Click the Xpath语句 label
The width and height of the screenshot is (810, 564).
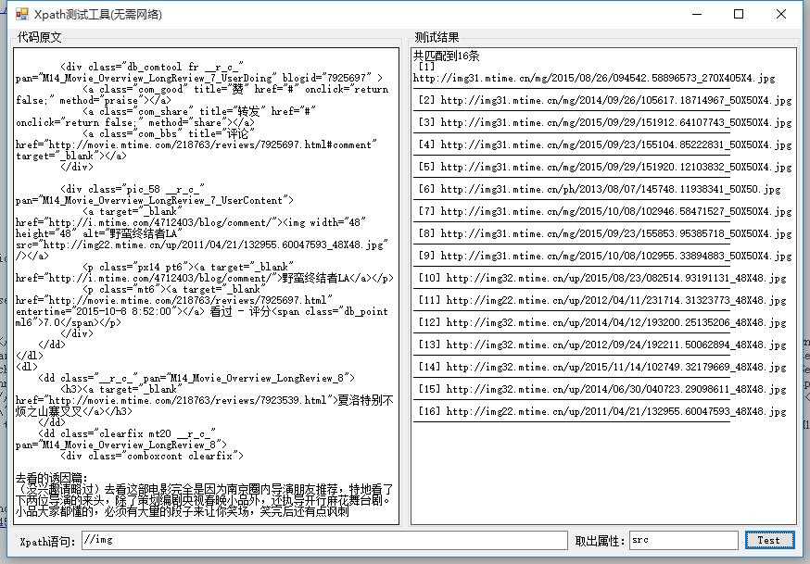pyautogui.click(x=47, y=541)
